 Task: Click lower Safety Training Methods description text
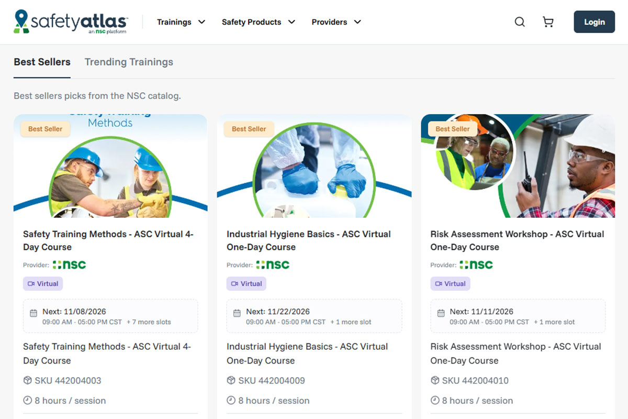[x=107, y=354]
